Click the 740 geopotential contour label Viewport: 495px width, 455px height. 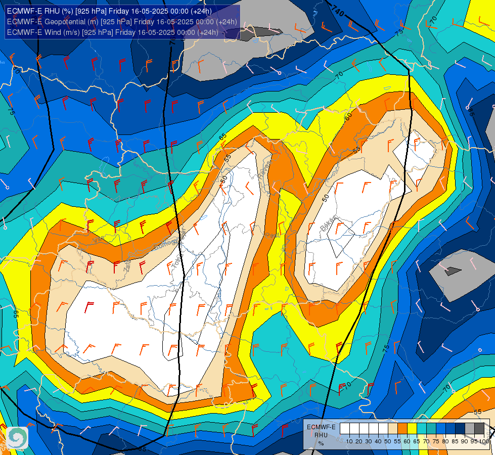point(337,12)
